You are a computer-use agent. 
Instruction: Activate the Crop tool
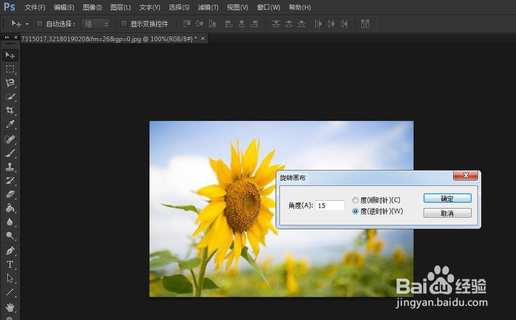point(10,110)
